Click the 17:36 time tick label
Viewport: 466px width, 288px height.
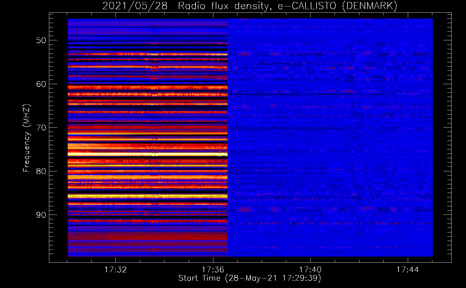coord(213,270)
